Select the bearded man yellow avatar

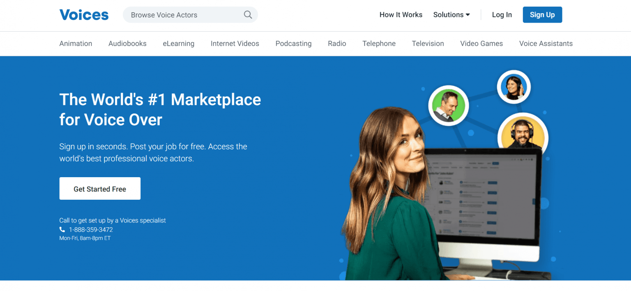(x=523, y=132)
